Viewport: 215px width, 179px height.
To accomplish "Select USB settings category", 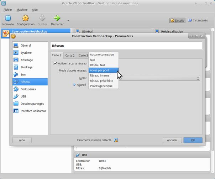I will 30,96.
